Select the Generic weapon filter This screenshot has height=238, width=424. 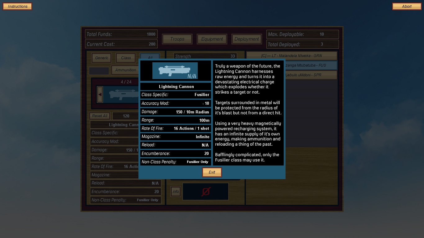(101, 58)
